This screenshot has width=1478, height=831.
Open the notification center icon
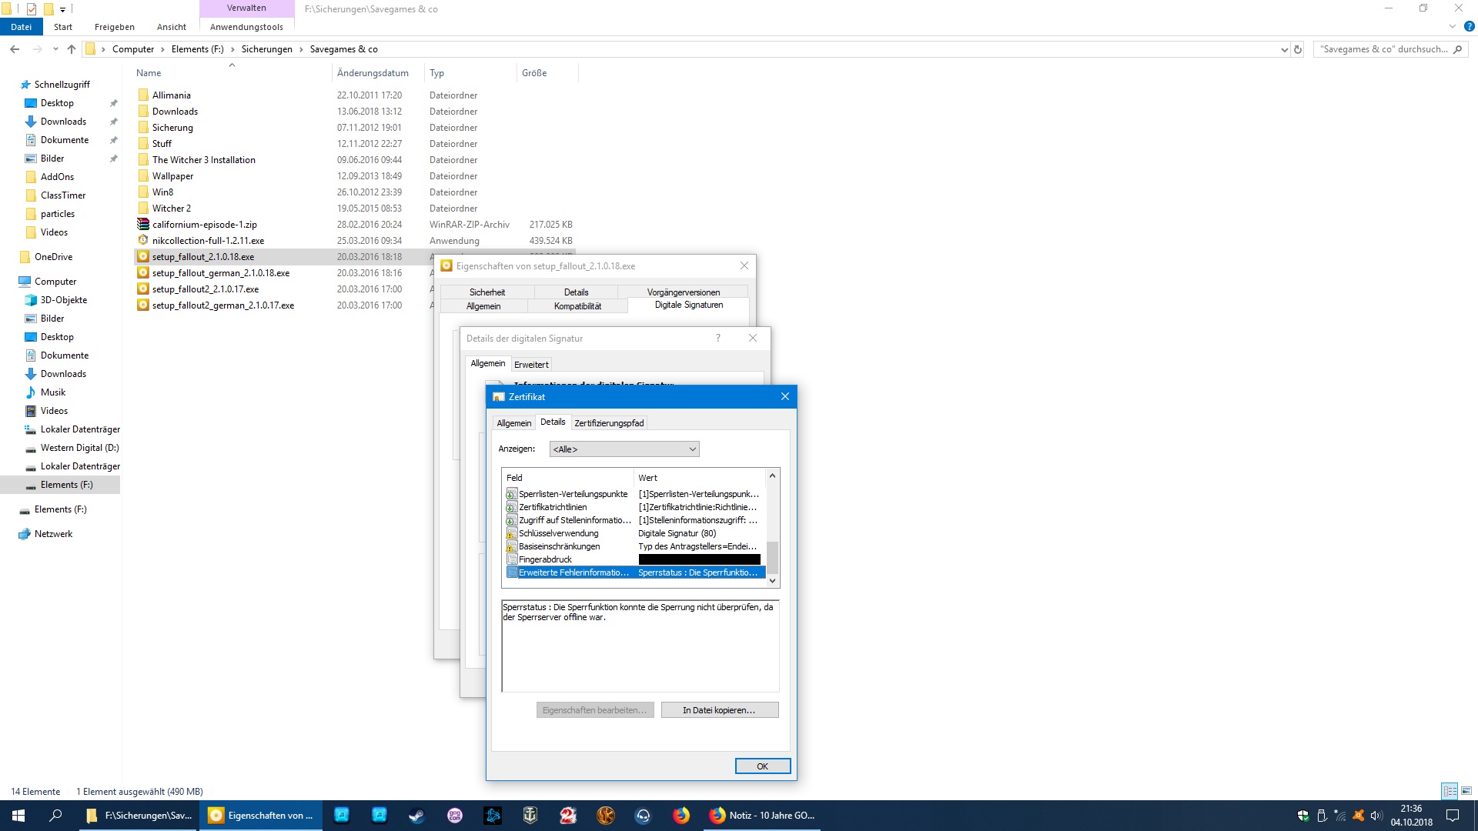point(1453,816)
